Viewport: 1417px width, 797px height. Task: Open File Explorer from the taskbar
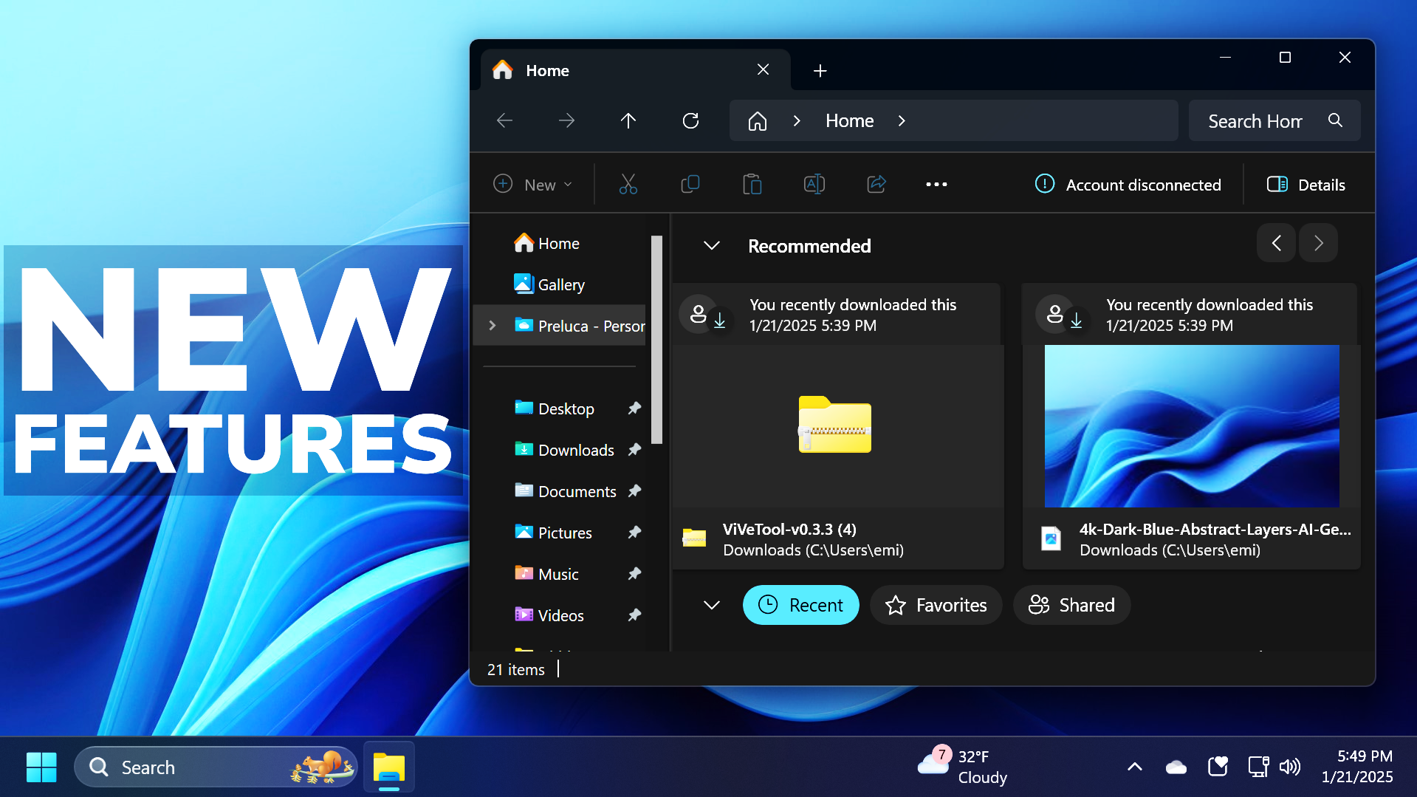click(388, 767)
